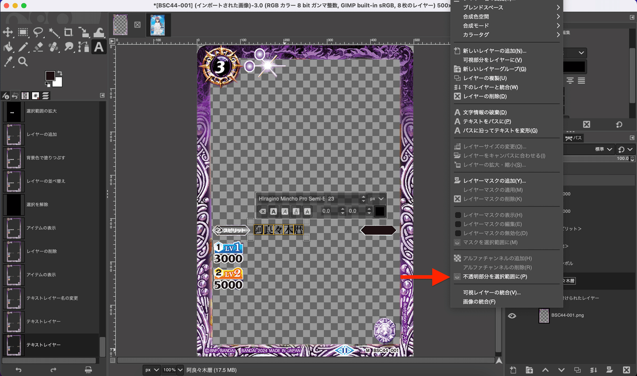The image size is (637, 376).
Task: Select the Crop tool
Action: click(68, 32)
